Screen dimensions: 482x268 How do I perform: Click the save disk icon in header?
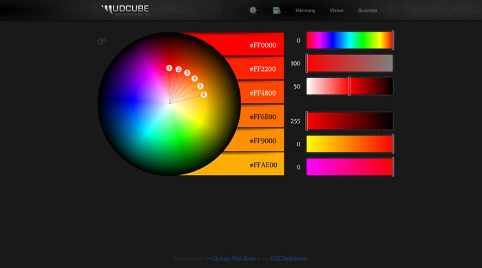276,10
